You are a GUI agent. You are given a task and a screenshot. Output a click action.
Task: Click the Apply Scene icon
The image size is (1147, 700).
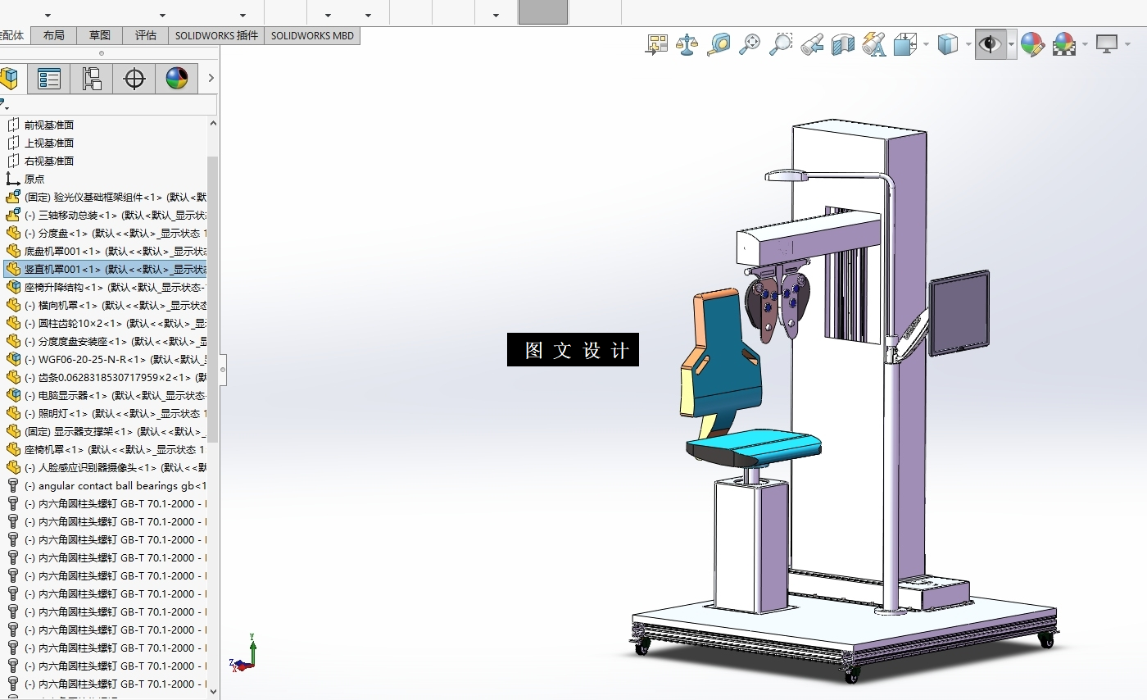coord(1064,44)
